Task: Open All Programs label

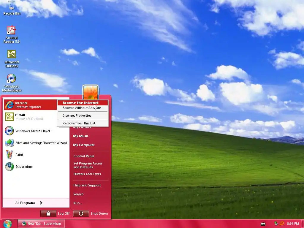Action: pos(25,203)
